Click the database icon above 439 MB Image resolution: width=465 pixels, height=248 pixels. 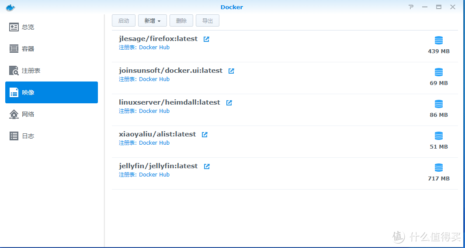(x=439, y=41)
